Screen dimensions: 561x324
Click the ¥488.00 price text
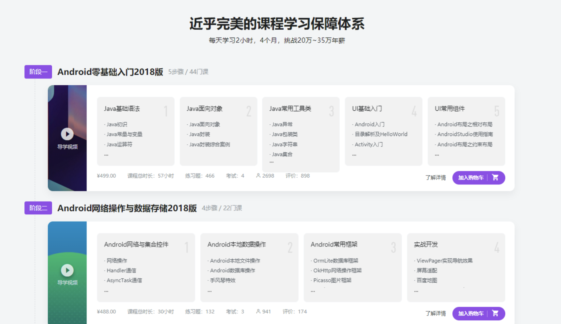(107, 312)
